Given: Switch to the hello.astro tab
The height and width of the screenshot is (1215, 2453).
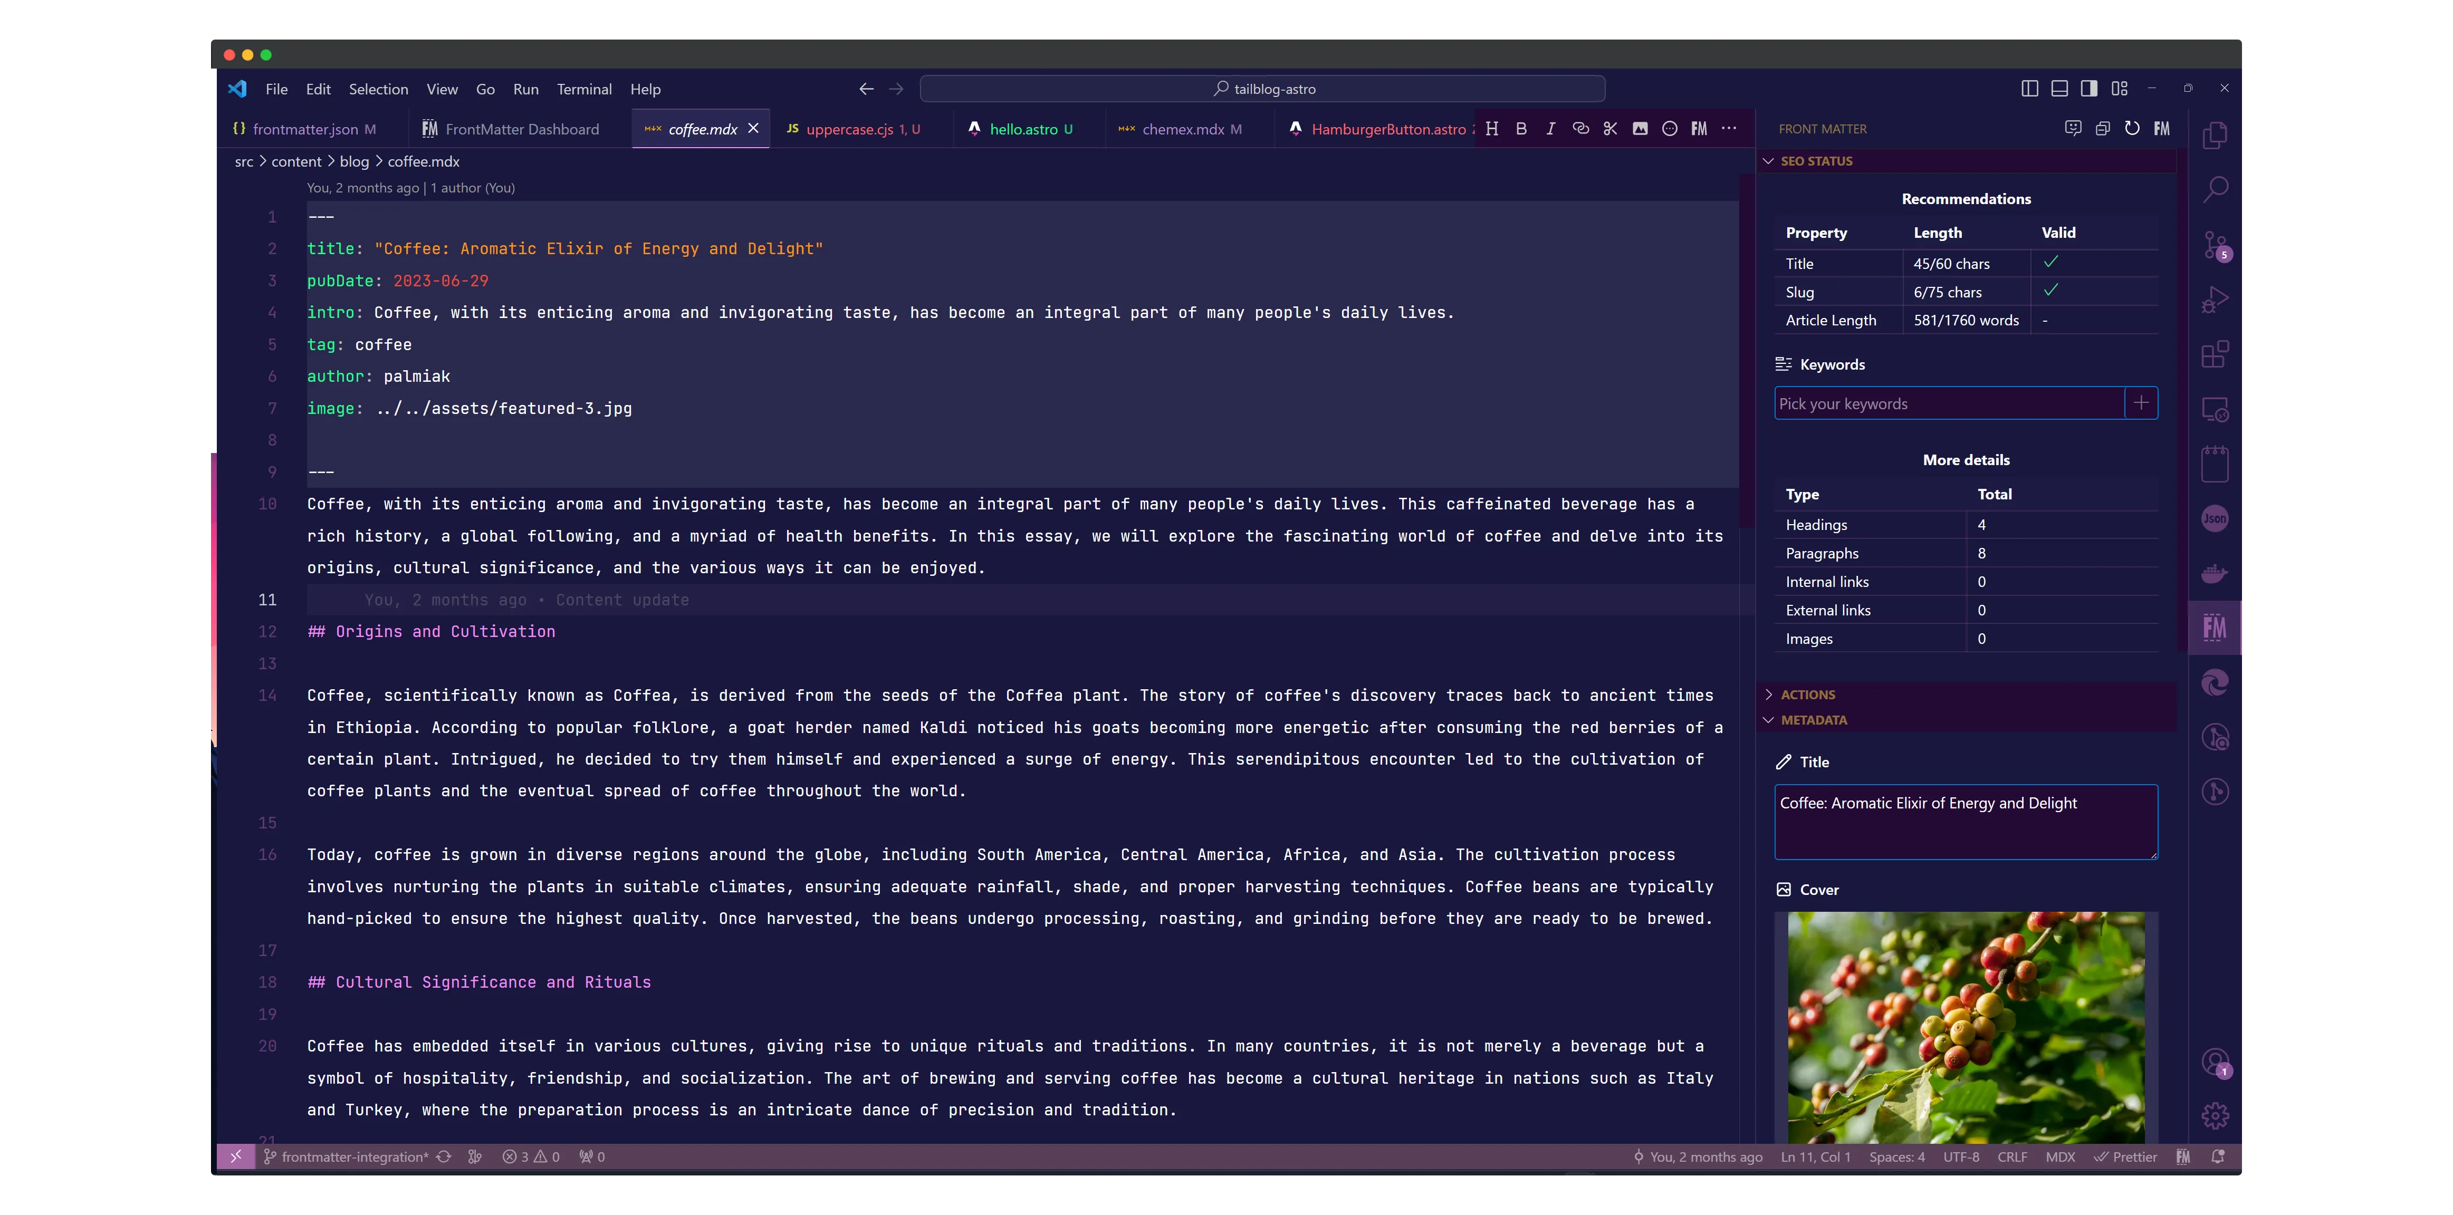Looking at the screenshot, I should click(1023, 130).
